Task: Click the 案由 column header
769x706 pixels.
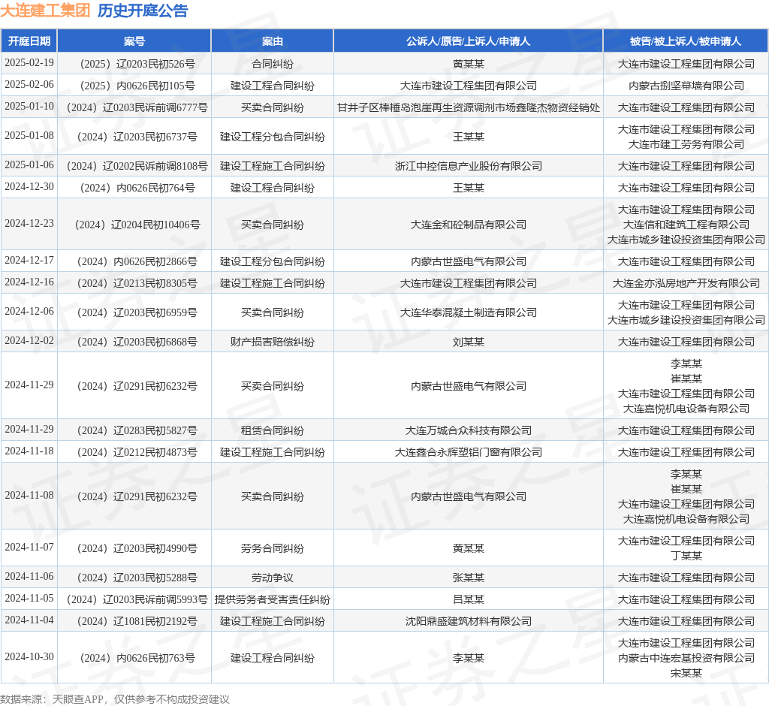Action: click(x=272, y=41)
